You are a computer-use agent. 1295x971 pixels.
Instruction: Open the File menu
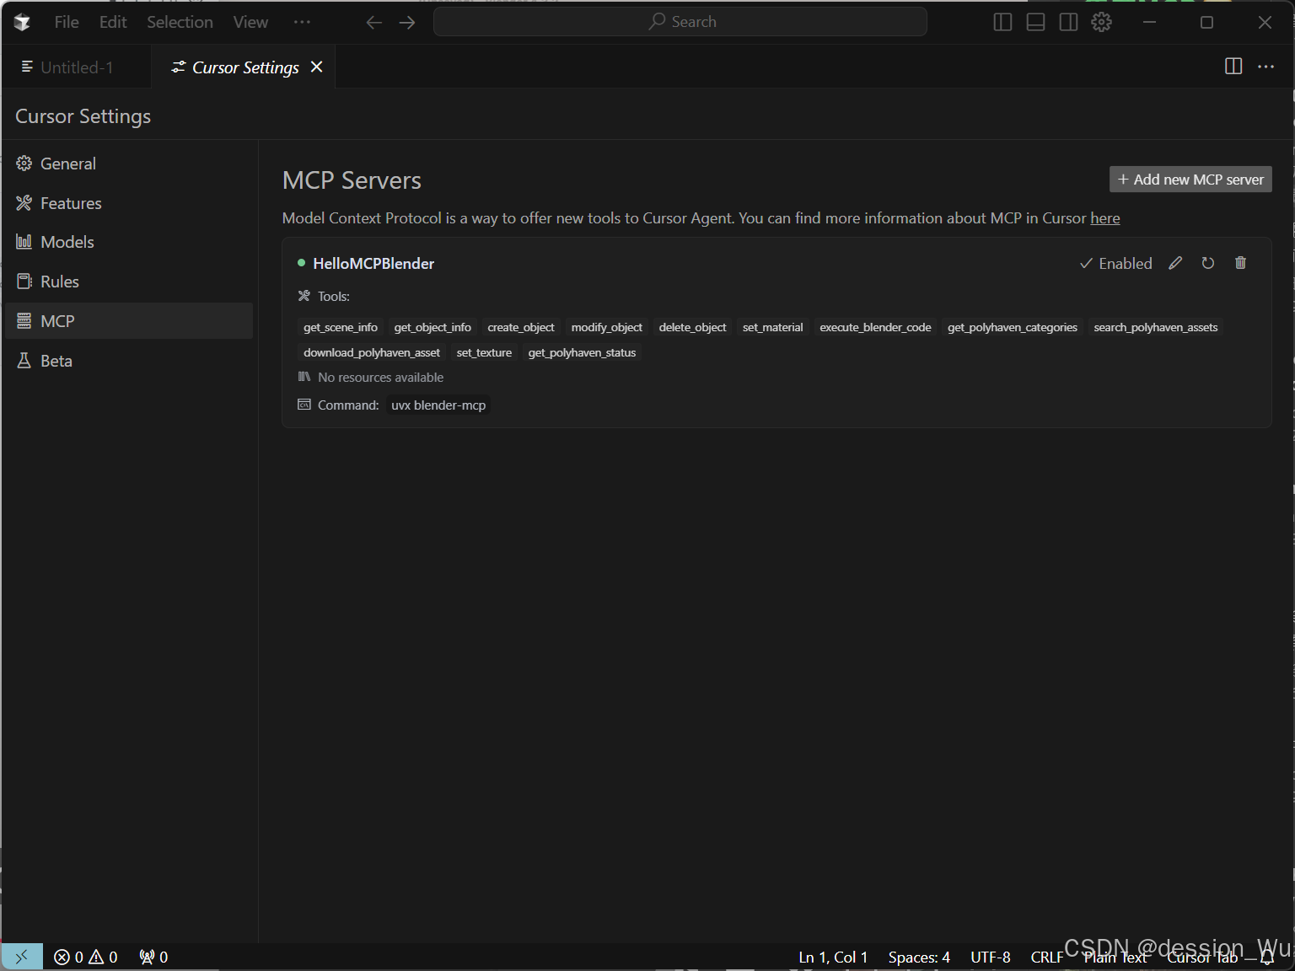click(66, 22)
